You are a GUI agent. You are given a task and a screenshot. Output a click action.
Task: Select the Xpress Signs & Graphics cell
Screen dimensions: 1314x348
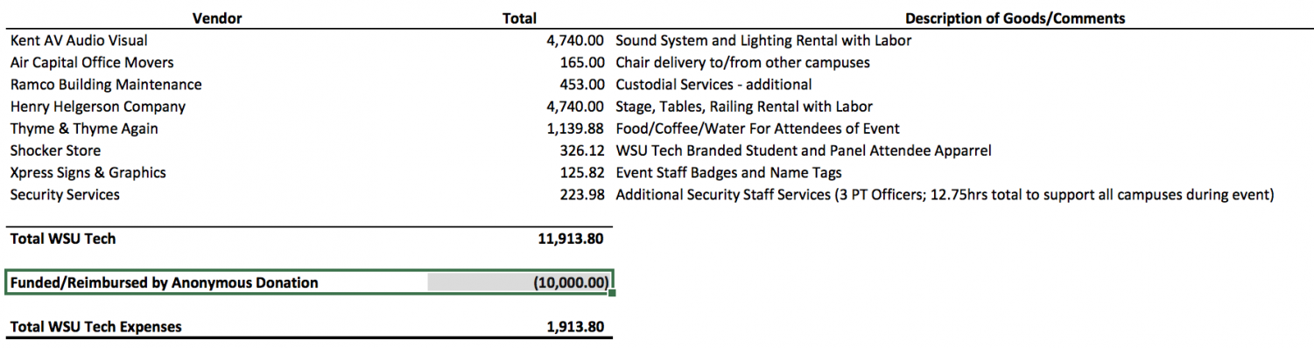(88, 173)
